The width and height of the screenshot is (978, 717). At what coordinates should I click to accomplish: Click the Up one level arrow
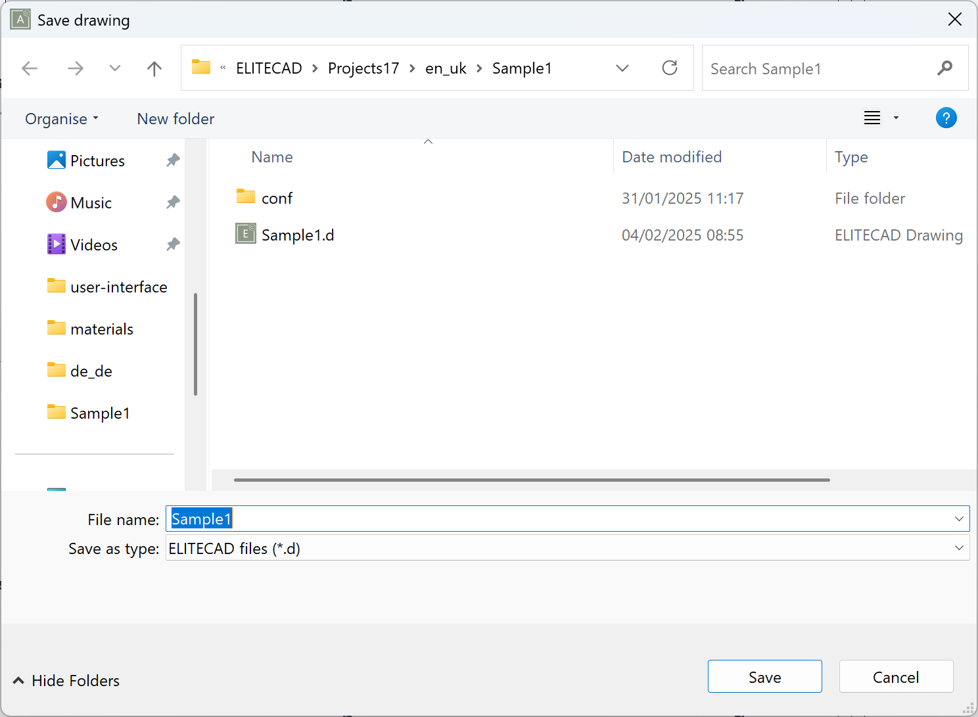click(154, 68)
